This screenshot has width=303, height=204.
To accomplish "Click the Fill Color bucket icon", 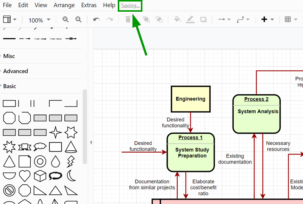I will [x=177, y=19].
